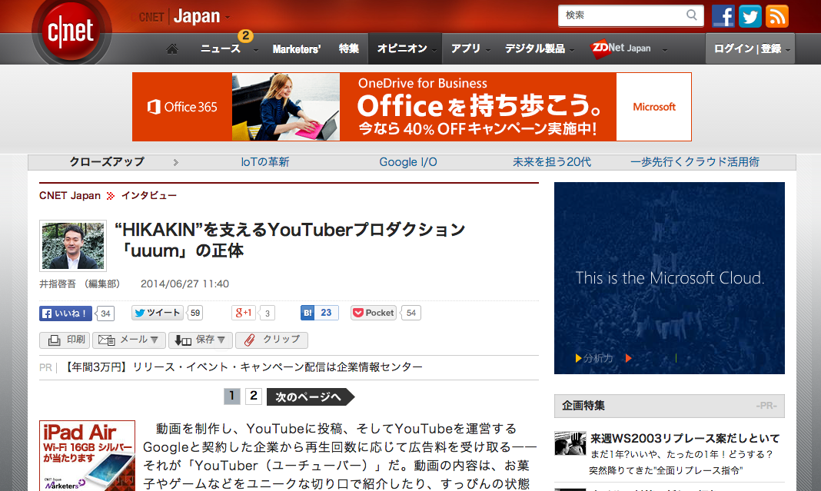Open the Facebook page icon in header

pyautogui.click(x=723, y=16)
